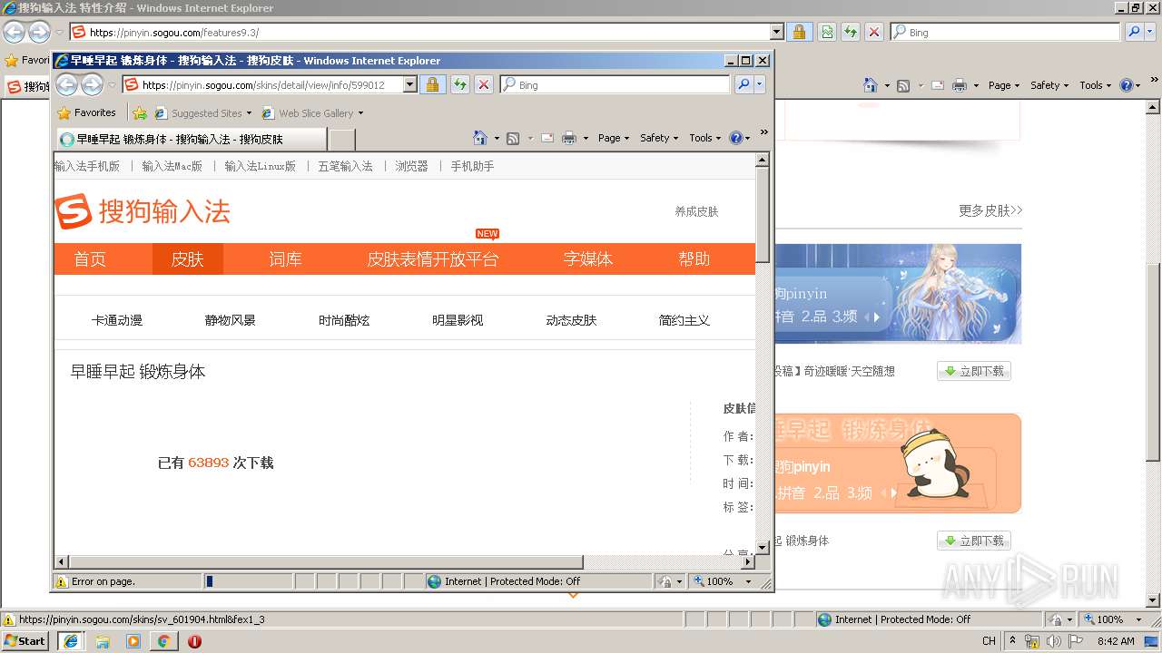Open 首页 tab on Sogou site
Viewport: 1162px width, 653px height.
click(90, 258)
